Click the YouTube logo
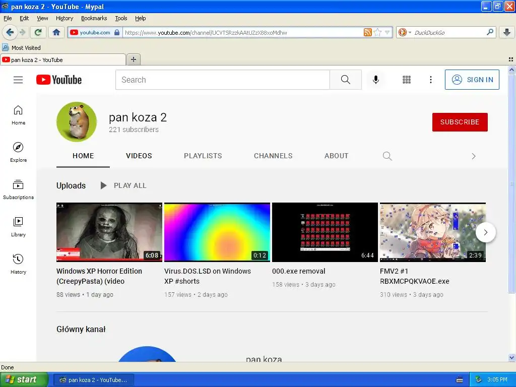 [x=59, y=80]
